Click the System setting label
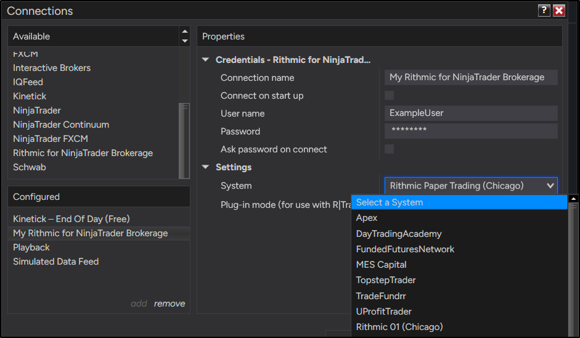 point(236,186)
